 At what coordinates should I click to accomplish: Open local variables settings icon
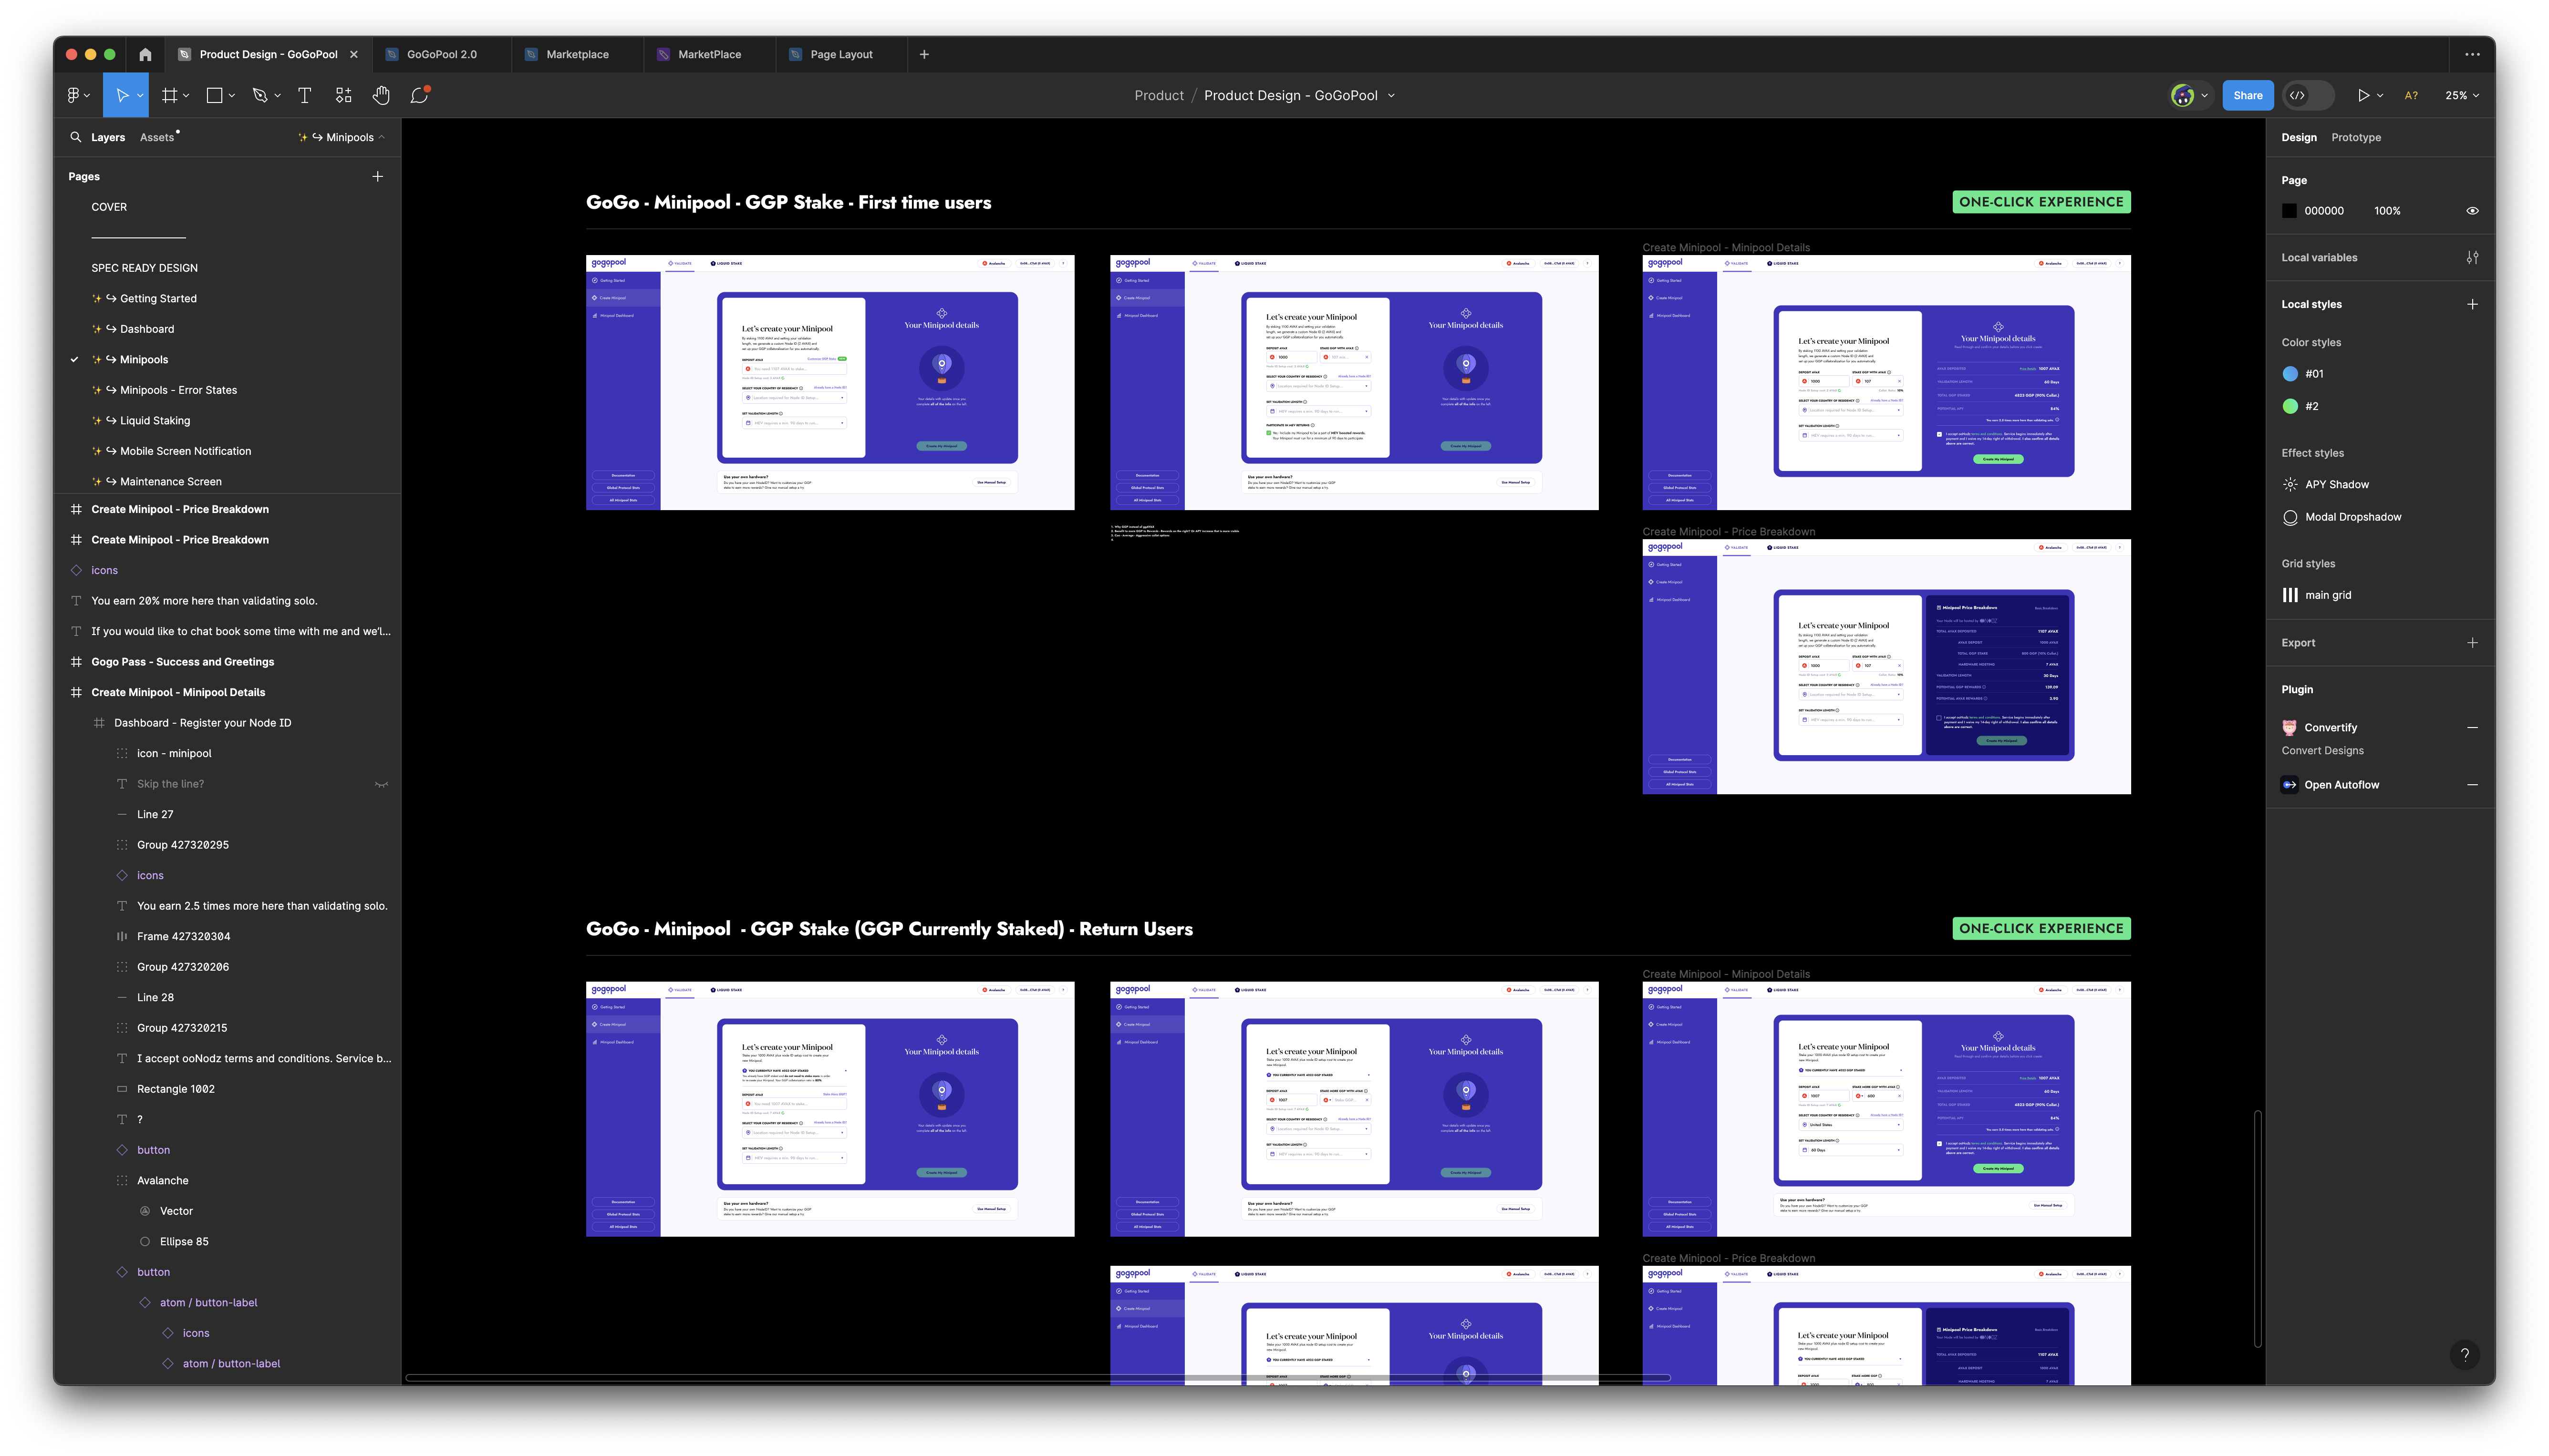[x=2472, y=258]
